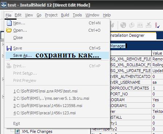This screenshot has width=163, height=134.
Task: Click the property cell ending _AUTHENTICATIO
Action: point(131,76)
